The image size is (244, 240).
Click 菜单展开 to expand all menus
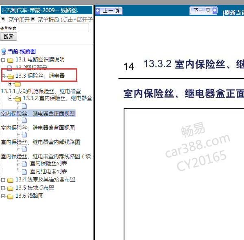click(19, 20)
